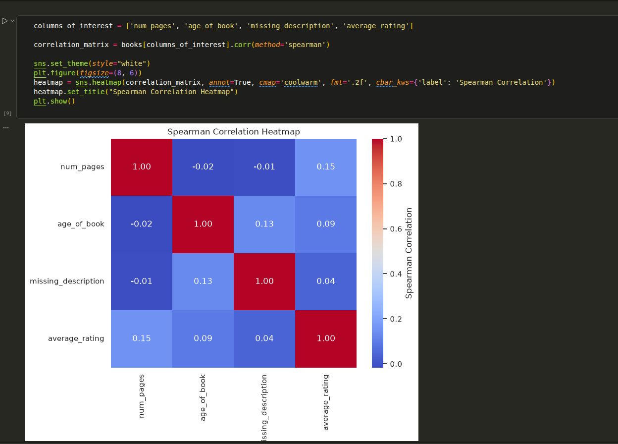Click the average_rating y-axis label
Viewport: 618px width, 444px height.
[76, 338]
